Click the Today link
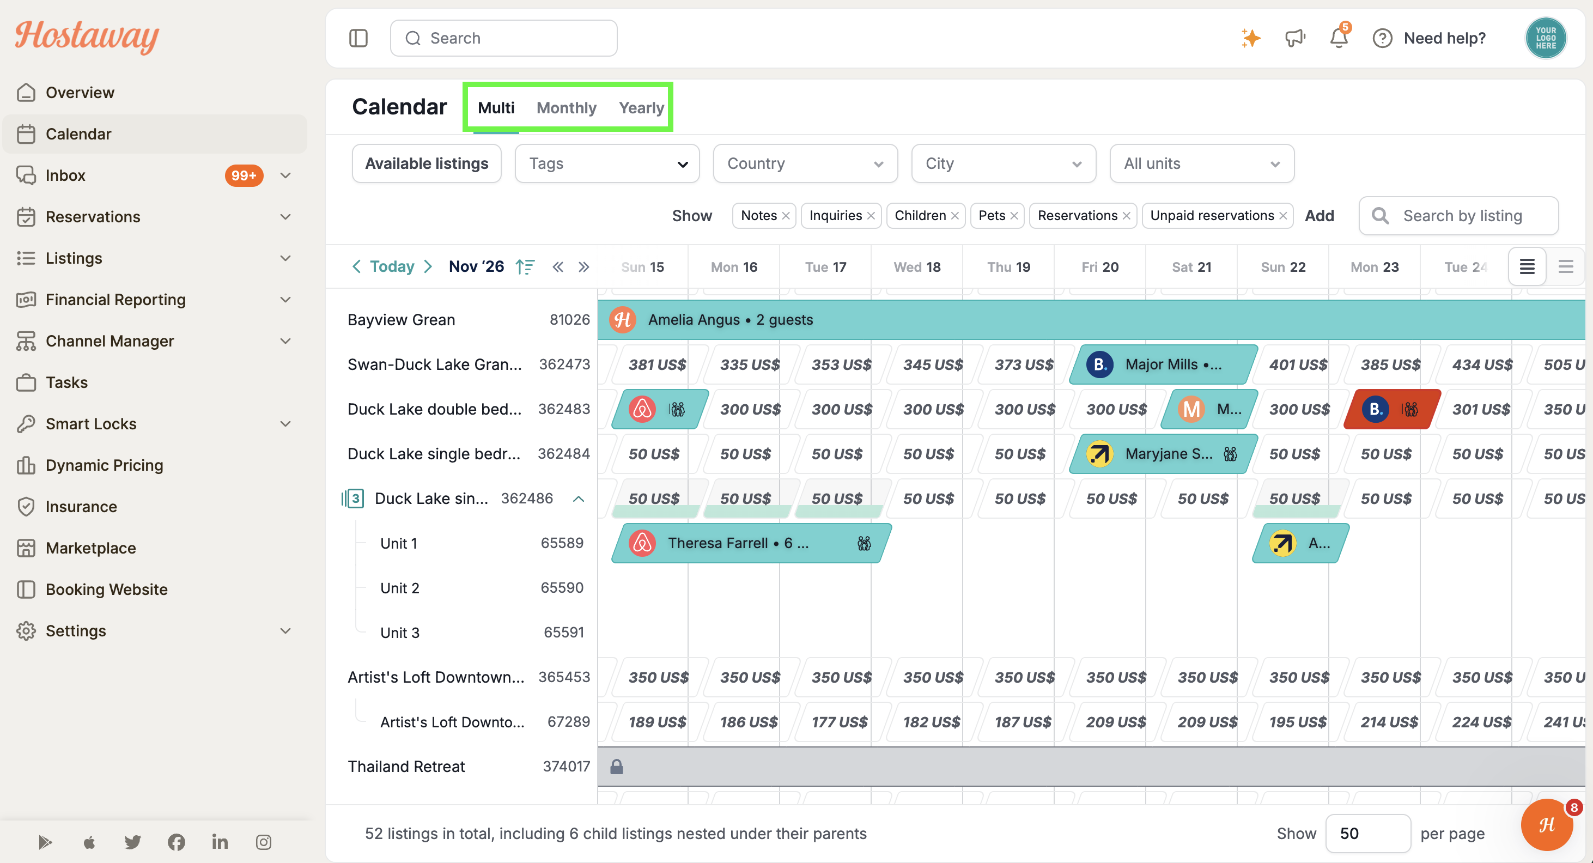This screenshot has height=863, width=1593. [392, 266]
